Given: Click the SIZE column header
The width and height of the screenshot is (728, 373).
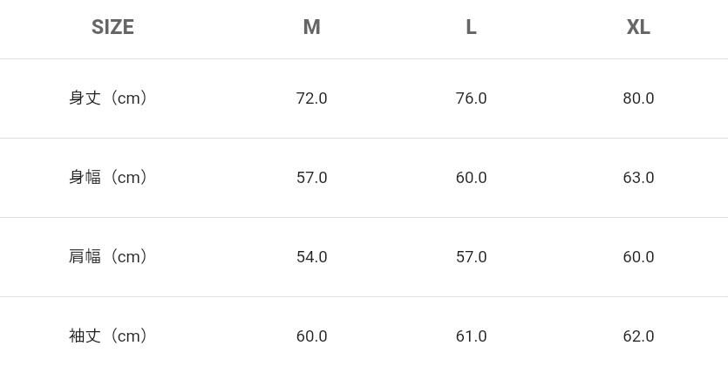Looking at the screenshot, I should point(112,27).
